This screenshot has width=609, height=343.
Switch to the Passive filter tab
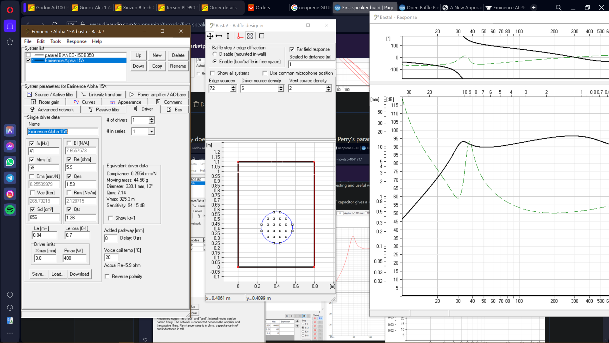tap(104, 110)
